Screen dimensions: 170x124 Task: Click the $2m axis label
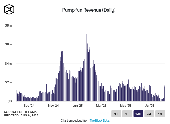tap(8, 82)
